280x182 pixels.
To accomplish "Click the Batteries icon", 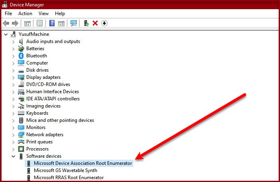I will [21, 49].
